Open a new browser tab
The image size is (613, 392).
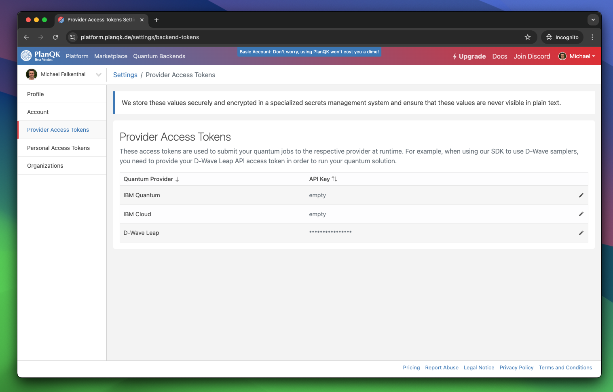(156, 20)
